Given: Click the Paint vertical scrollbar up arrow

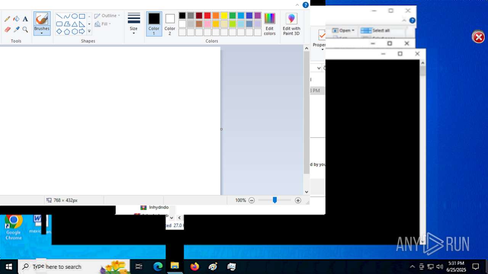Looking at the screenshot, I should coord(307,48).
